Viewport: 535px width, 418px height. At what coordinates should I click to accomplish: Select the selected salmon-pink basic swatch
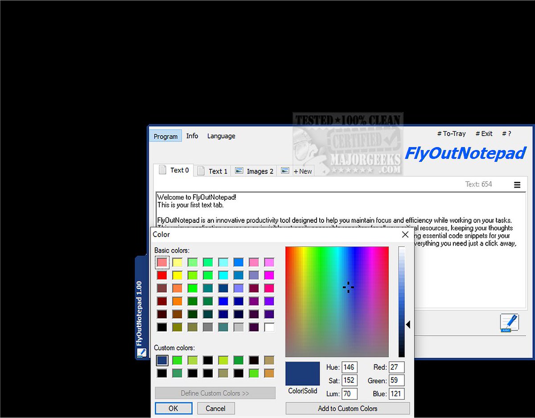(162, 262)
